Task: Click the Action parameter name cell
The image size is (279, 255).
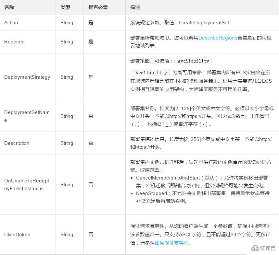Action: pyautogui.click(x=11, y=23)
